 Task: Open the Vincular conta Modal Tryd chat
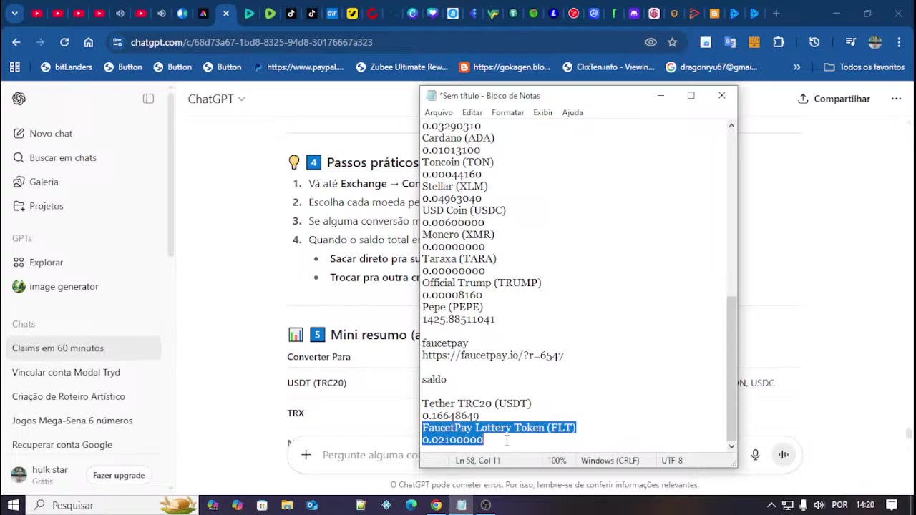[x=66, y=373]
